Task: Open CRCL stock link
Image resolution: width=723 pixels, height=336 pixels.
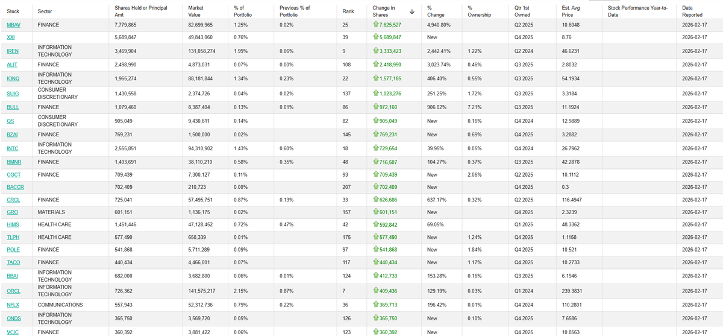Action: (13, 199)
